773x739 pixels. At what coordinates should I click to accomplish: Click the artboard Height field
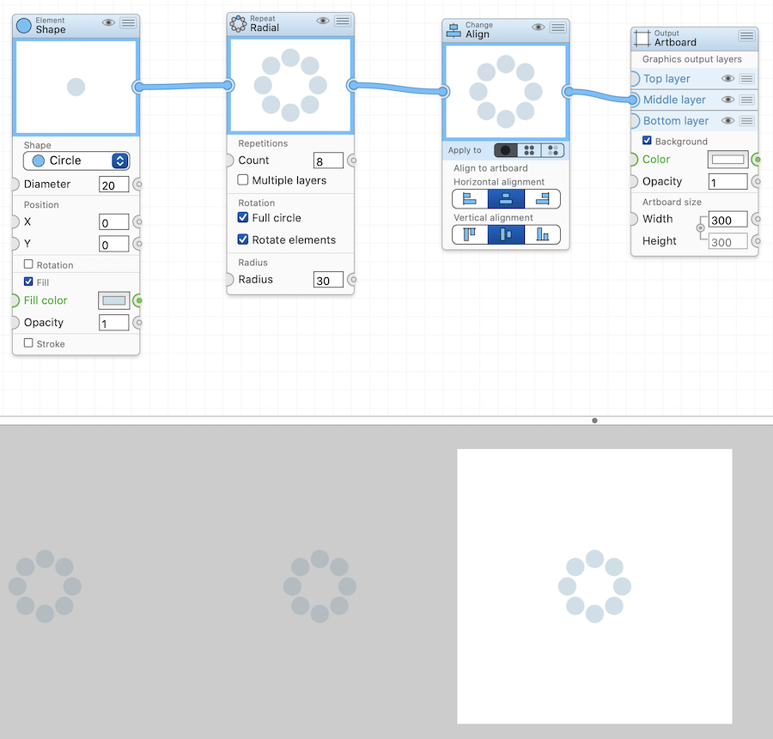tap(727, 241)
